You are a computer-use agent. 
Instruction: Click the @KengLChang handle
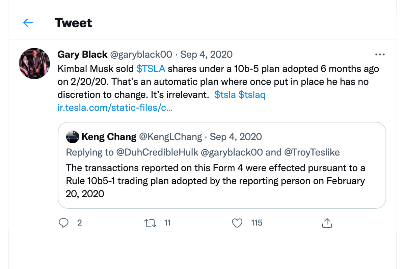[x=170, y=137]
